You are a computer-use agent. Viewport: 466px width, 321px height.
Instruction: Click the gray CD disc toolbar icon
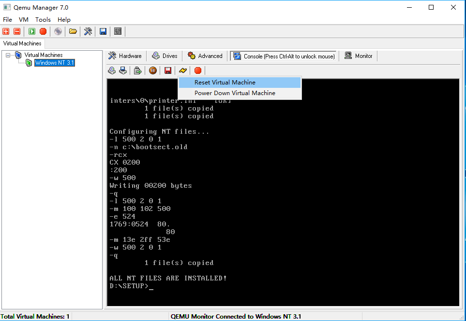(x=58, y=31)
